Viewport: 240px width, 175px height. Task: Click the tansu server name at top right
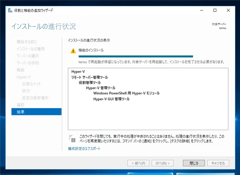click(x=223, y=28)
